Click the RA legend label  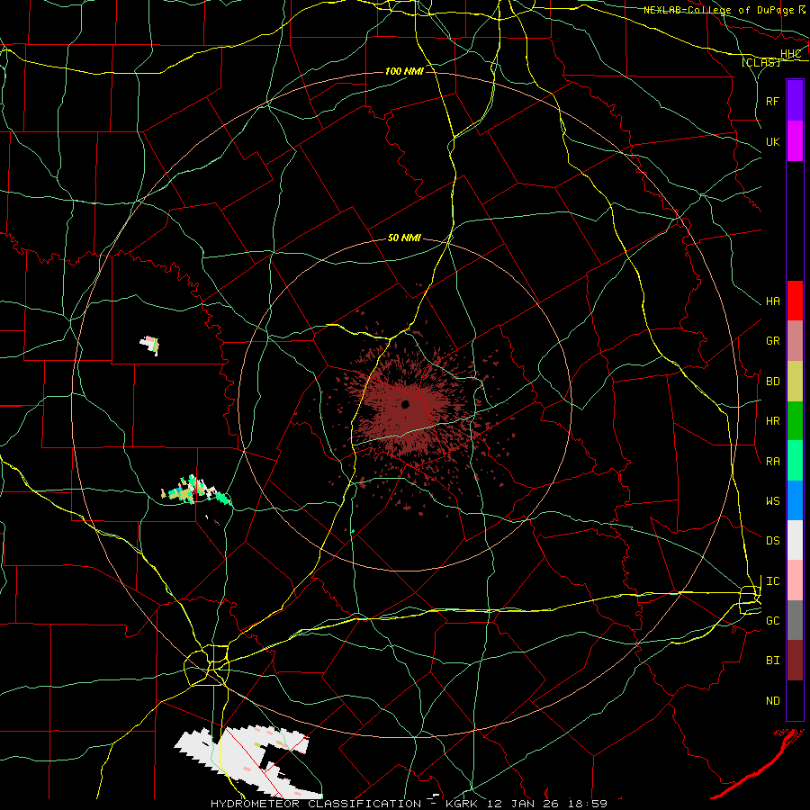772,462
